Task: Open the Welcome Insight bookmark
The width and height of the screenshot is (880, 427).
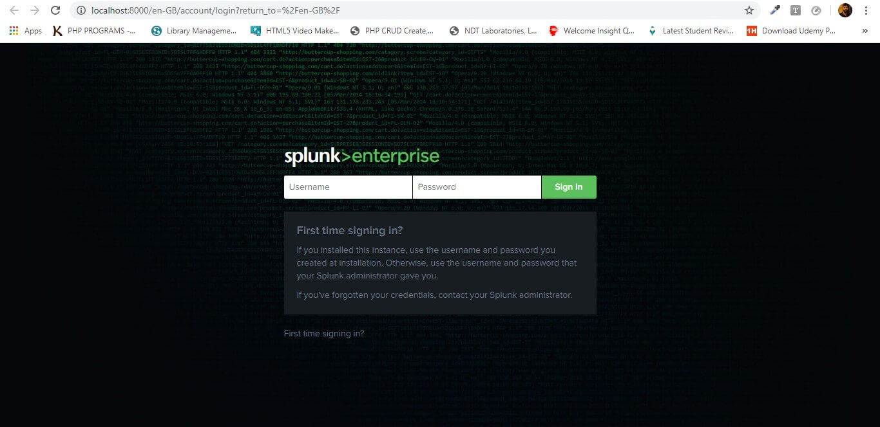Action: 591,30
